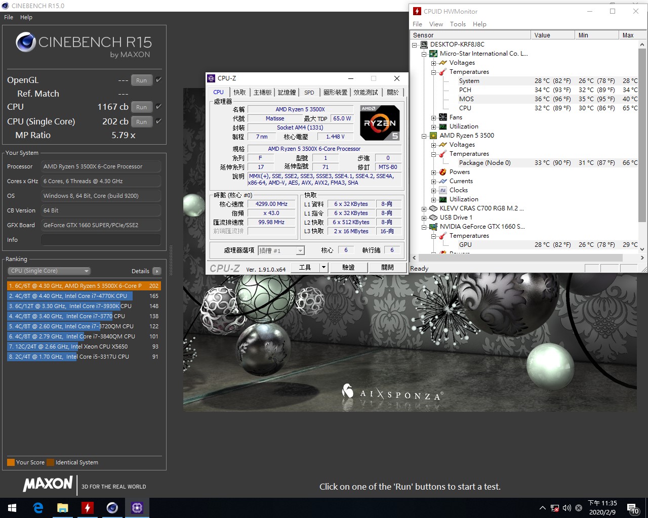The height and width of the screenshot is (518, 648).
Task: Open ranking Details in Cinebench
Action: 157,271
